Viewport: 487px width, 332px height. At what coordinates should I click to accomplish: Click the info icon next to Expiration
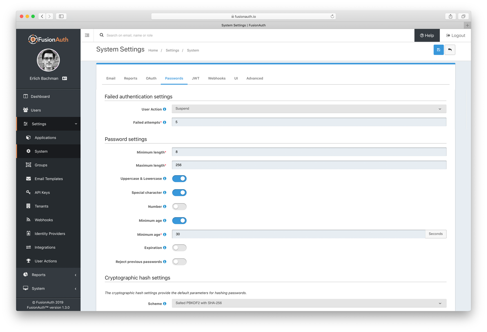tap(164, 248)
